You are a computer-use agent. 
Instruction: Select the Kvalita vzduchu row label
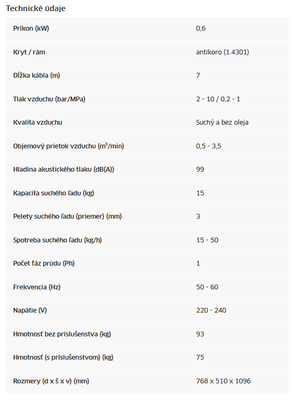point(37,123)
